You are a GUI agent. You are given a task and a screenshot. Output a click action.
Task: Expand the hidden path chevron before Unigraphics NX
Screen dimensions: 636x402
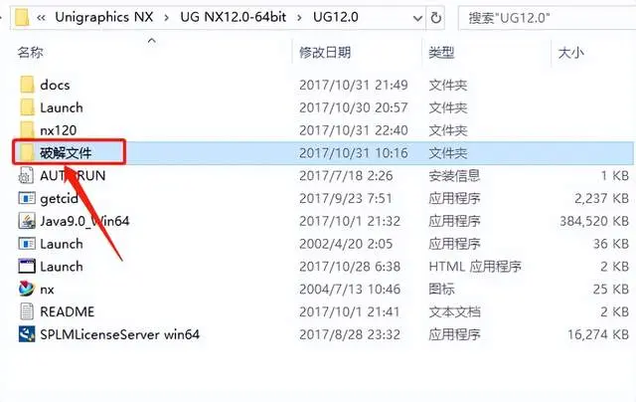(x=41, y=18)
